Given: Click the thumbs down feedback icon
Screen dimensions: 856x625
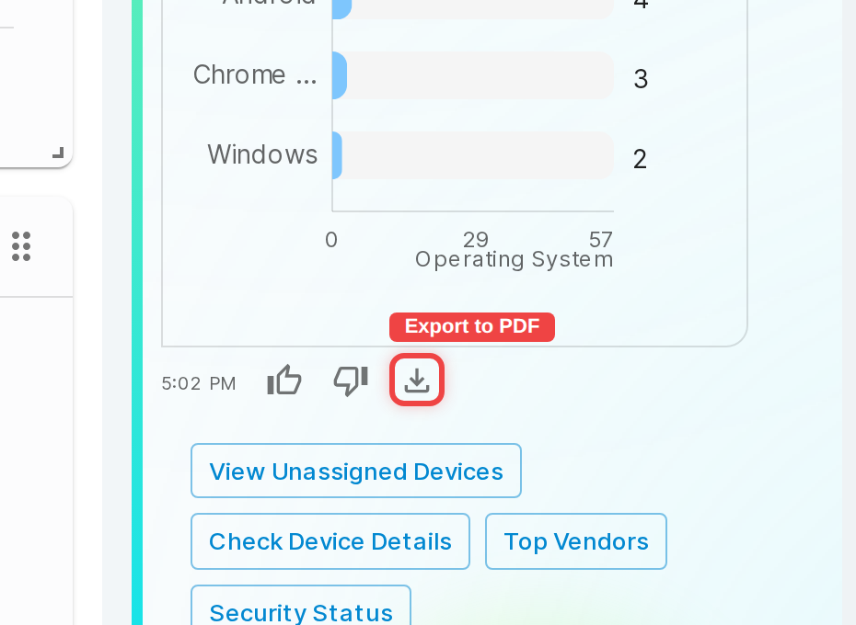Looking at the screenshot, I should pyautogui.click(x=351, y=381).
